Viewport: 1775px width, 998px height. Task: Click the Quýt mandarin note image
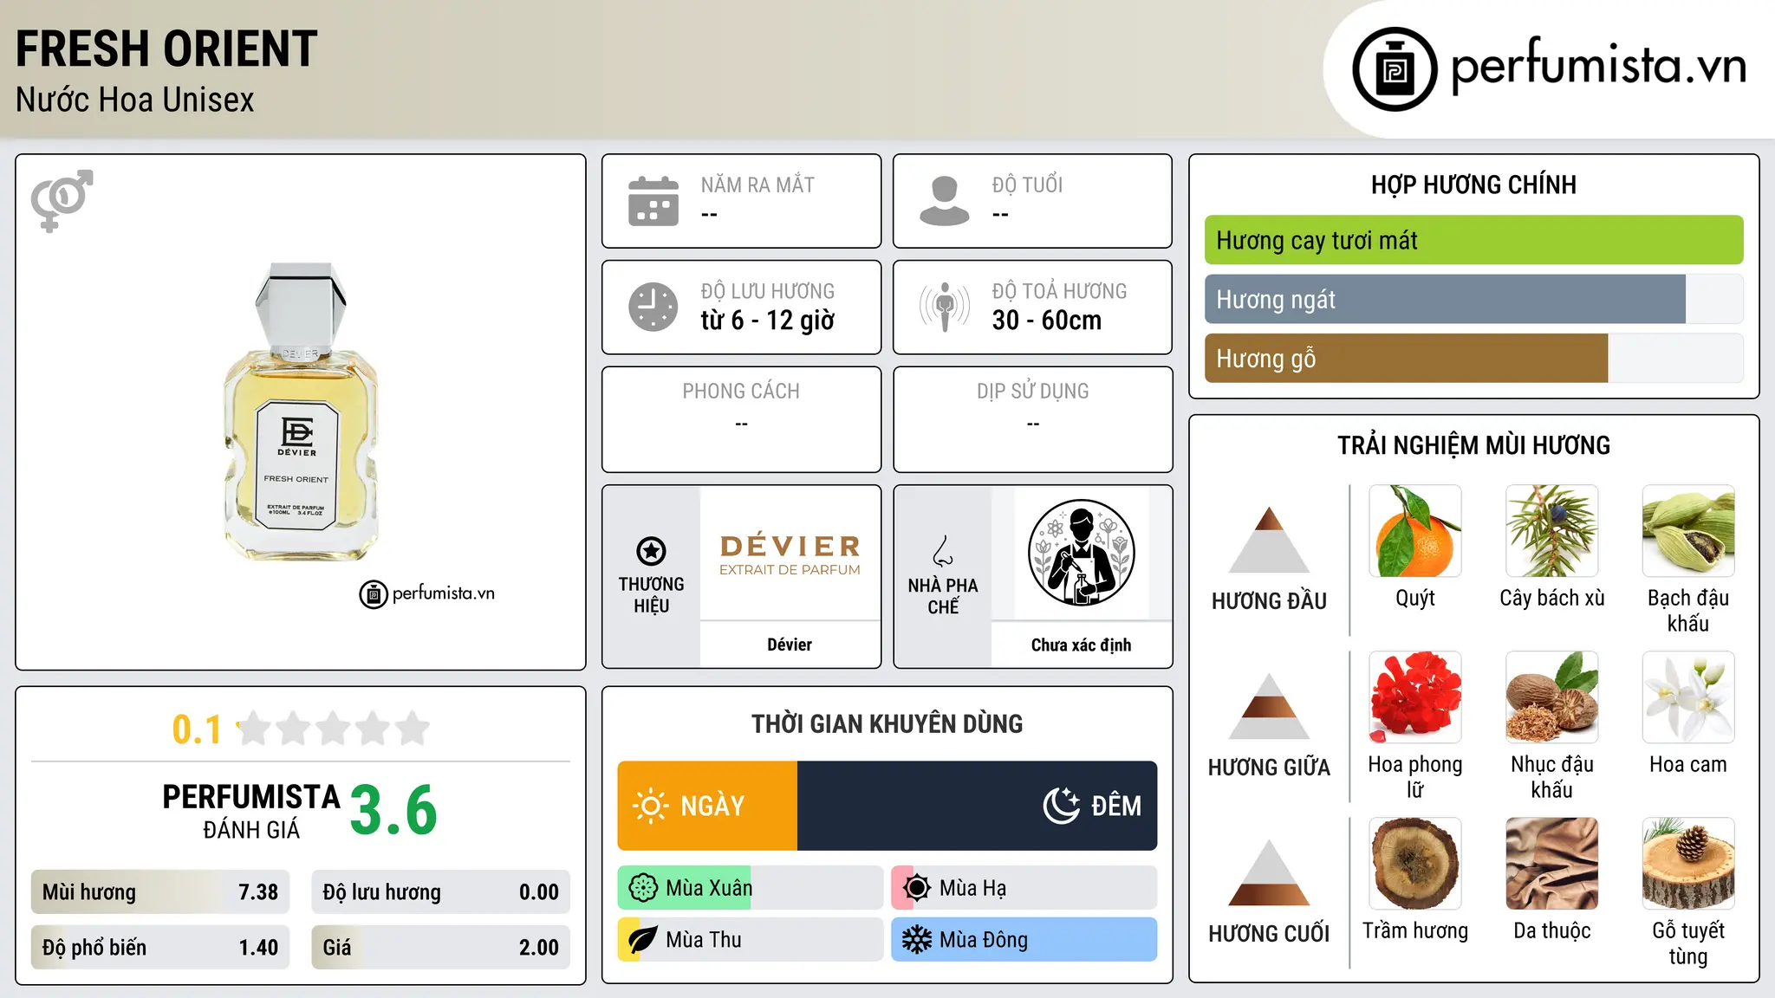point(1415,531)
